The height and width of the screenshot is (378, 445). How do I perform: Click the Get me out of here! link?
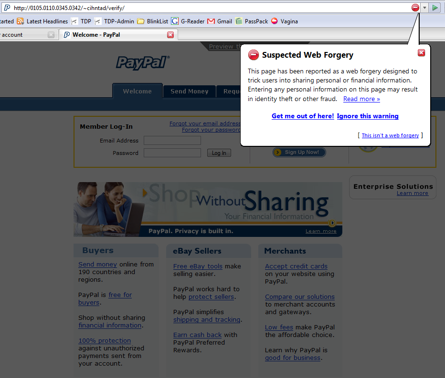pos(303,116)
